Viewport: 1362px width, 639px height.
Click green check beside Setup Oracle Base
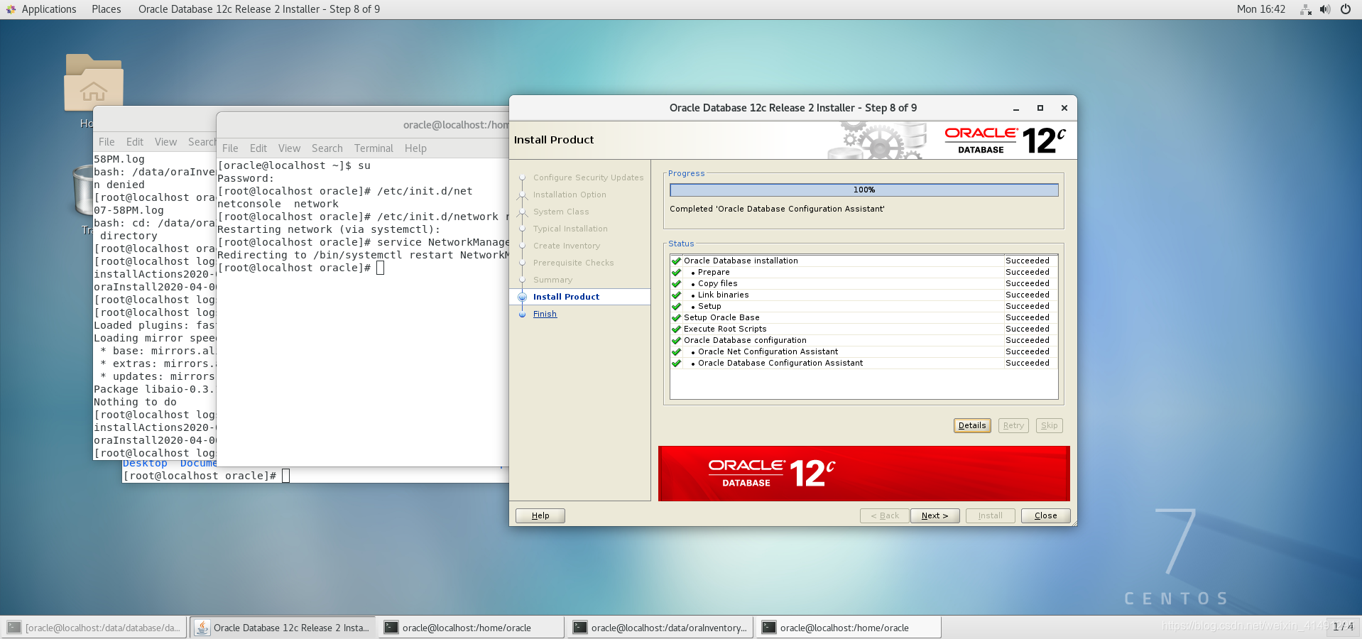pos(676,317)
